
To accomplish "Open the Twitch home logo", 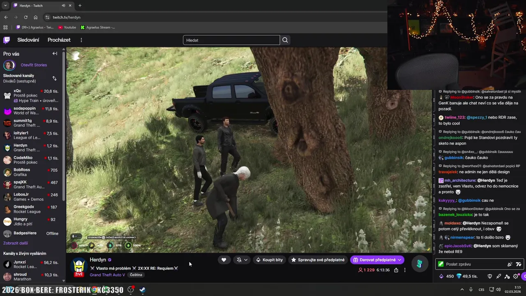I will (x=7, y=40).
